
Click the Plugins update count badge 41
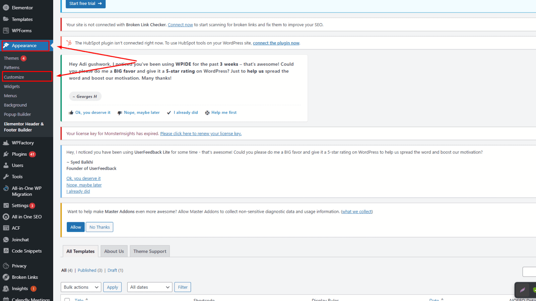[32, 154]
